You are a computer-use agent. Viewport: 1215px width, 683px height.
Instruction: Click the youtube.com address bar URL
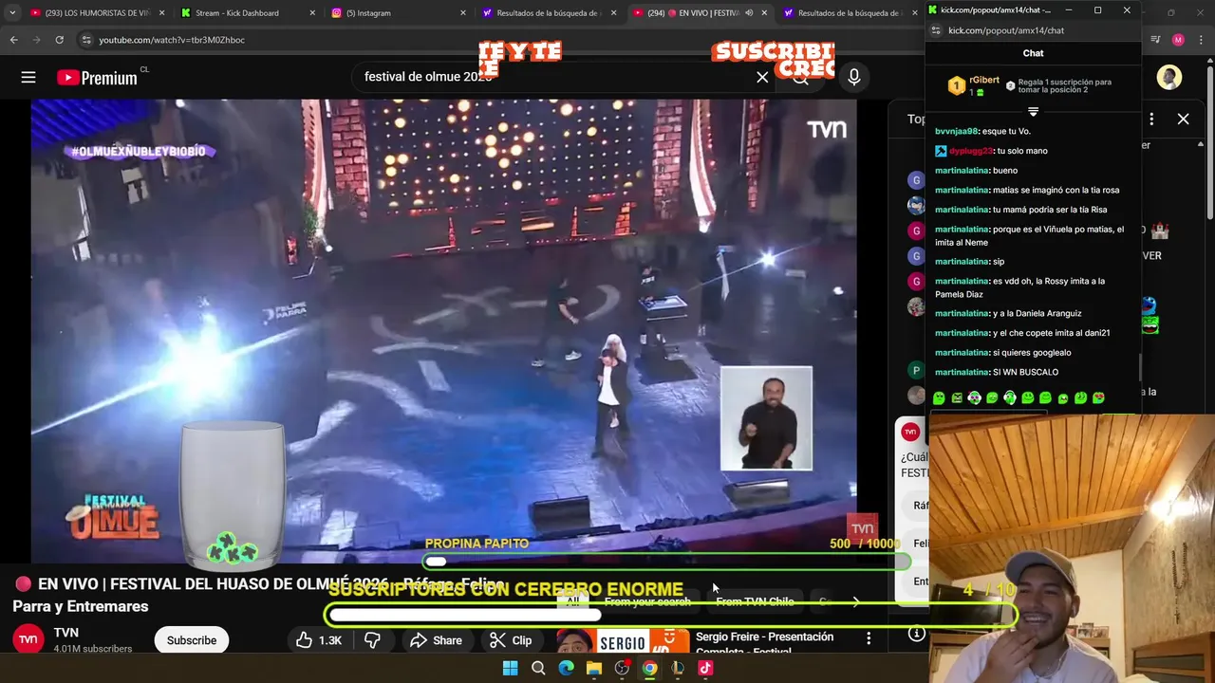(172, 40)
